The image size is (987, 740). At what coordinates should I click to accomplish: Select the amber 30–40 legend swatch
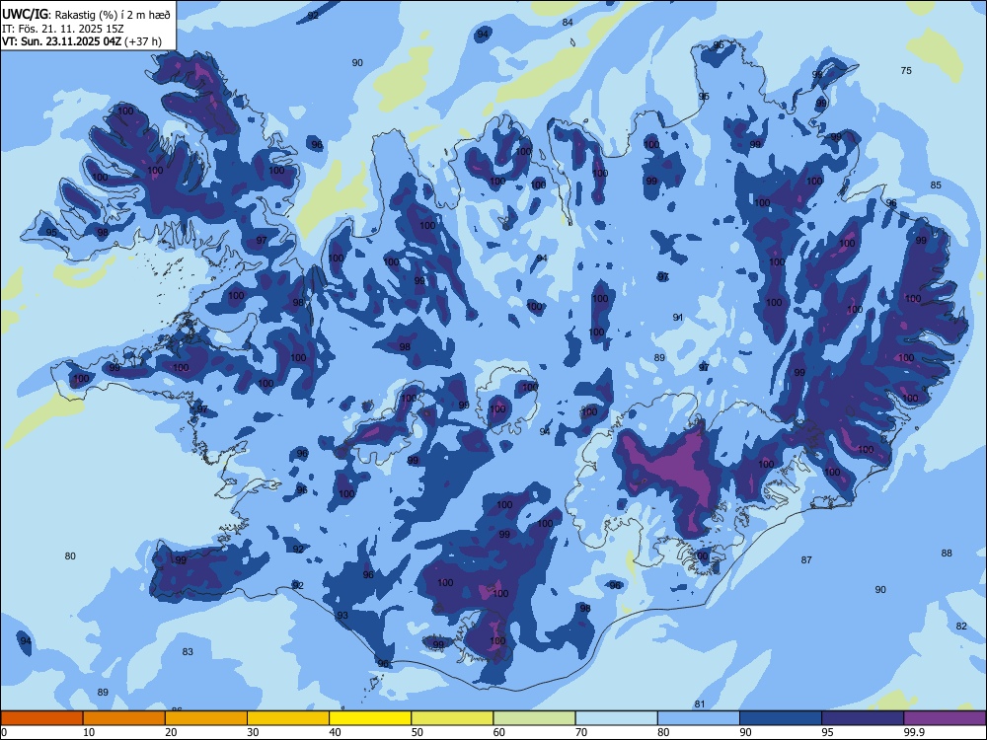click(x=287, y=718)
